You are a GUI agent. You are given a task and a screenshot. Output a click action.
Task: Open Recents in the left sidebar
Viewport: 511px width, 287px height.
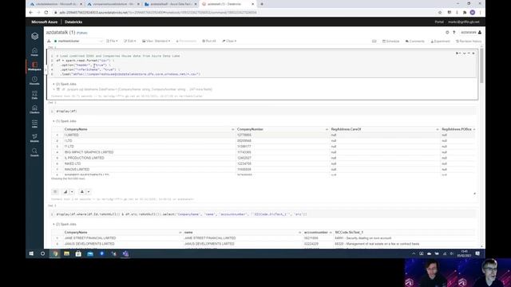34,81
